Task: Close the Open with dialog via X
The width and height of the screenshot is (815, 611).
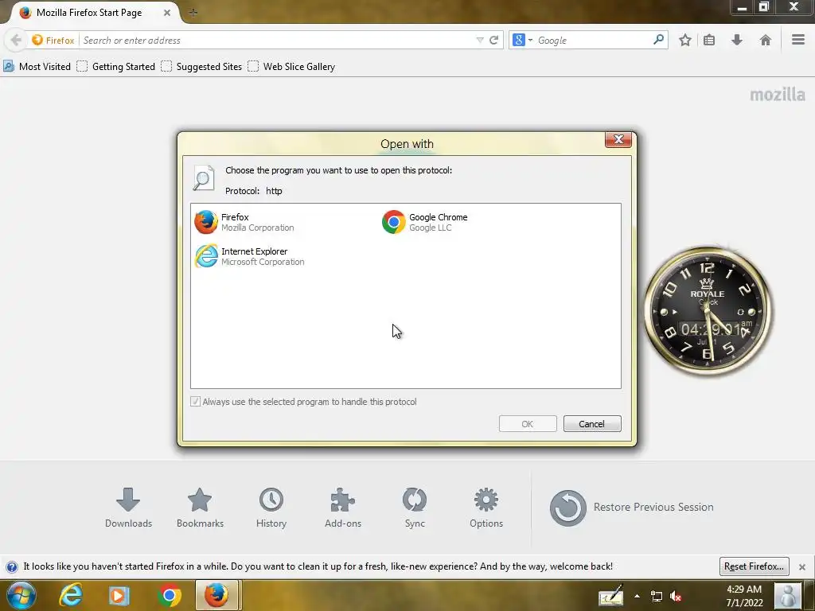Action: click(618, 139)
